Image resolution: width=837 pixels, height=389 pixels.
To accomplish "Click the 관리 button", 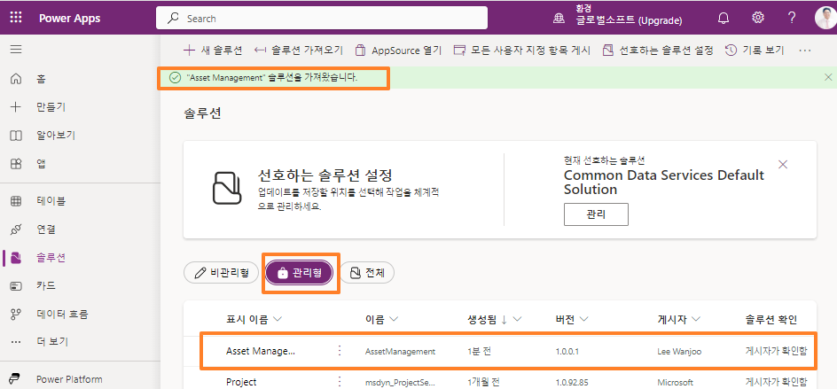I will click(x=596, y=214).
